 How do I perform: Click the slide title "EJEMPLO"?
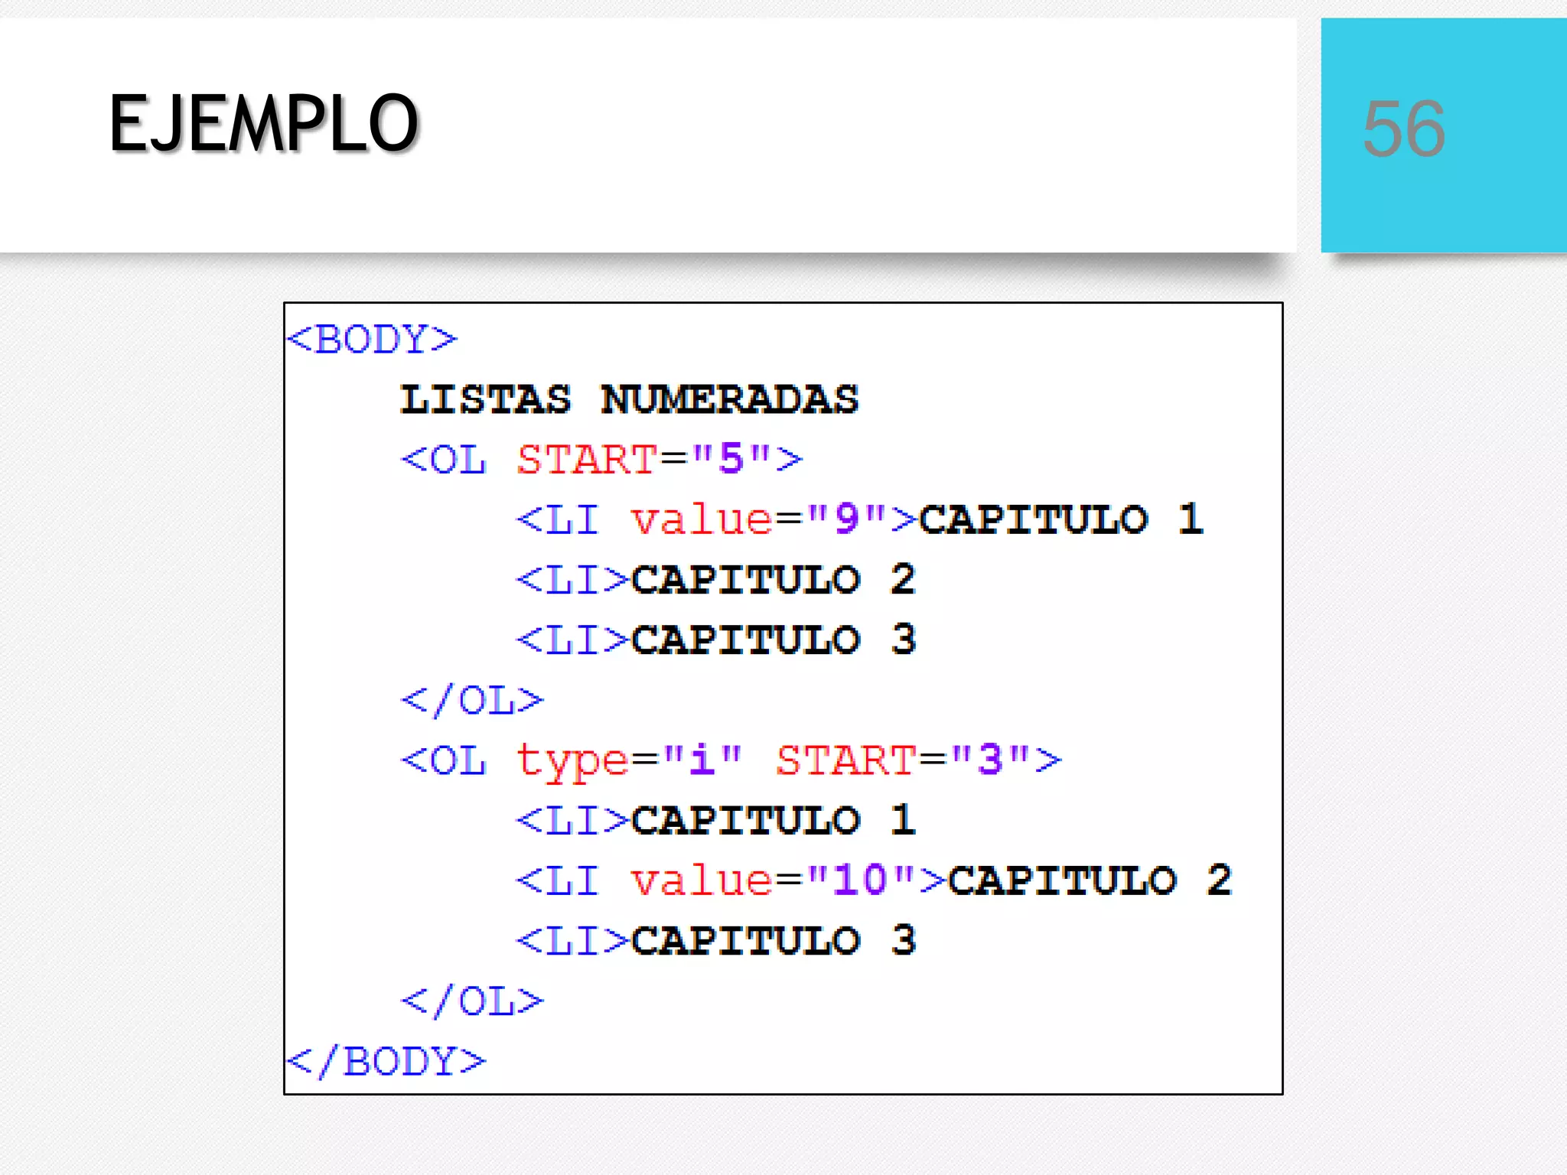point(264,123)
